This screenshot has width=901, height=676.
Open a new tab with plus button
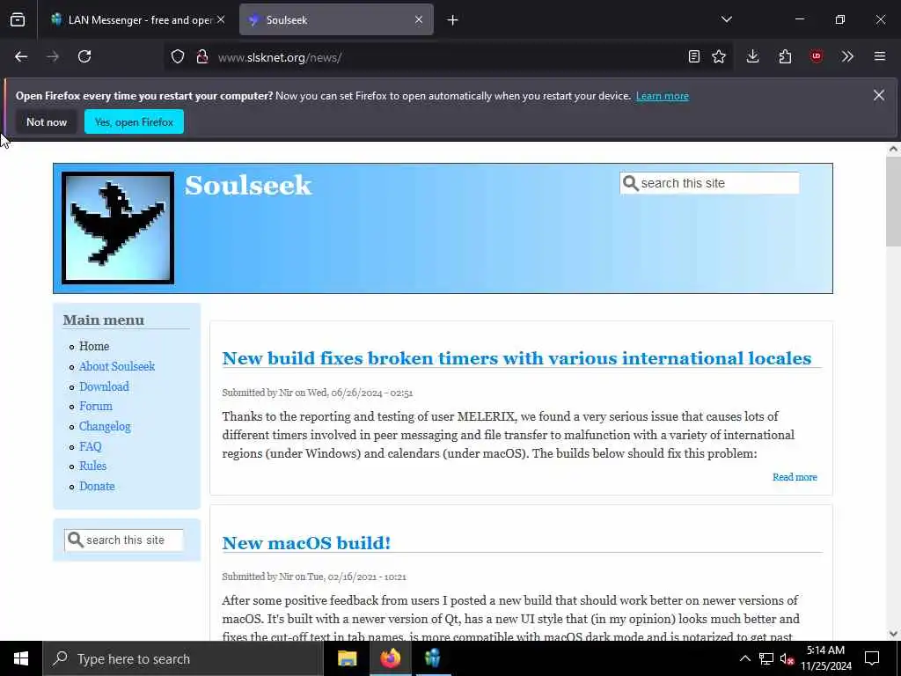tap(453, 20)
